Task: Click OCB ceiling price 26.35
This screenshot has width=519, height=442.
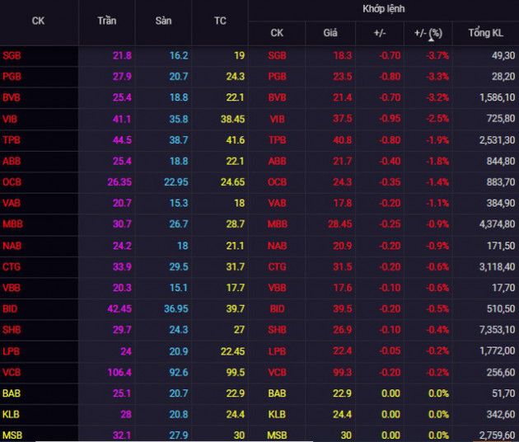Action: [119, 182]
